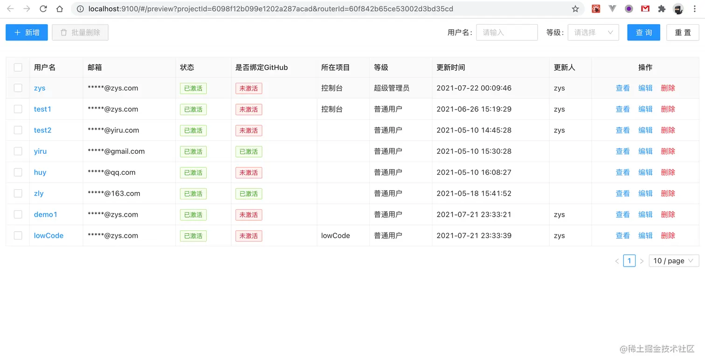Viewport: 705px width, 364px height.
Task: View site information for localhost
Action: [x=80, y=9]
